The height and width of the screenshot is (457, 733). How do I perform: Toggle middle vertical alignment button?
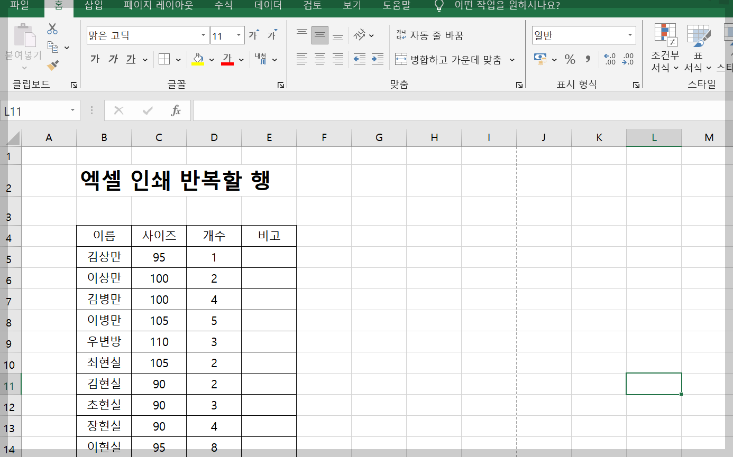320,35
